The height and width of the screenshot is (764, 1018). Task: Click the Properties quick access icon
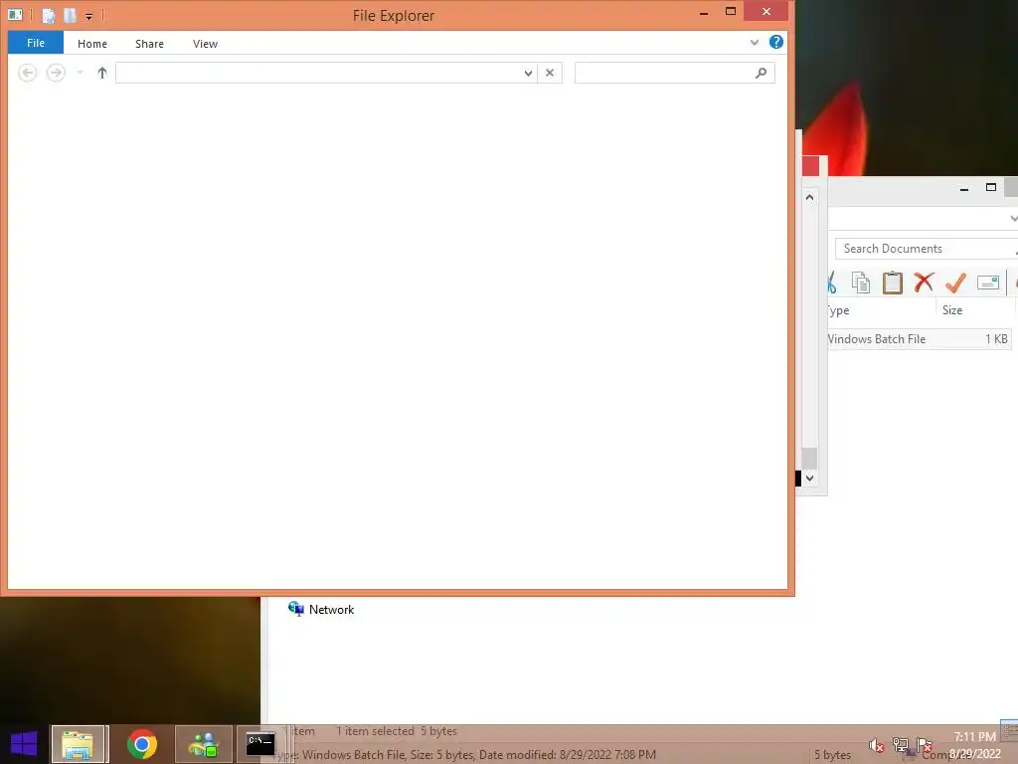49,14
